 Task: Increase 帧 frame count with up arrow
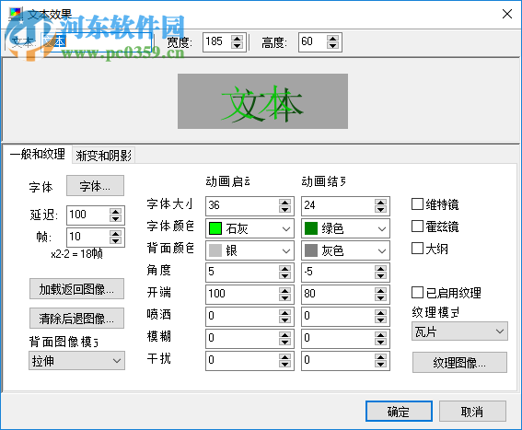[x=115, y=234]
